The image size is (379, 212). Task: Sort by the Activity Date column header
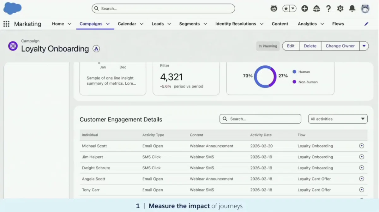click(261, 135)
